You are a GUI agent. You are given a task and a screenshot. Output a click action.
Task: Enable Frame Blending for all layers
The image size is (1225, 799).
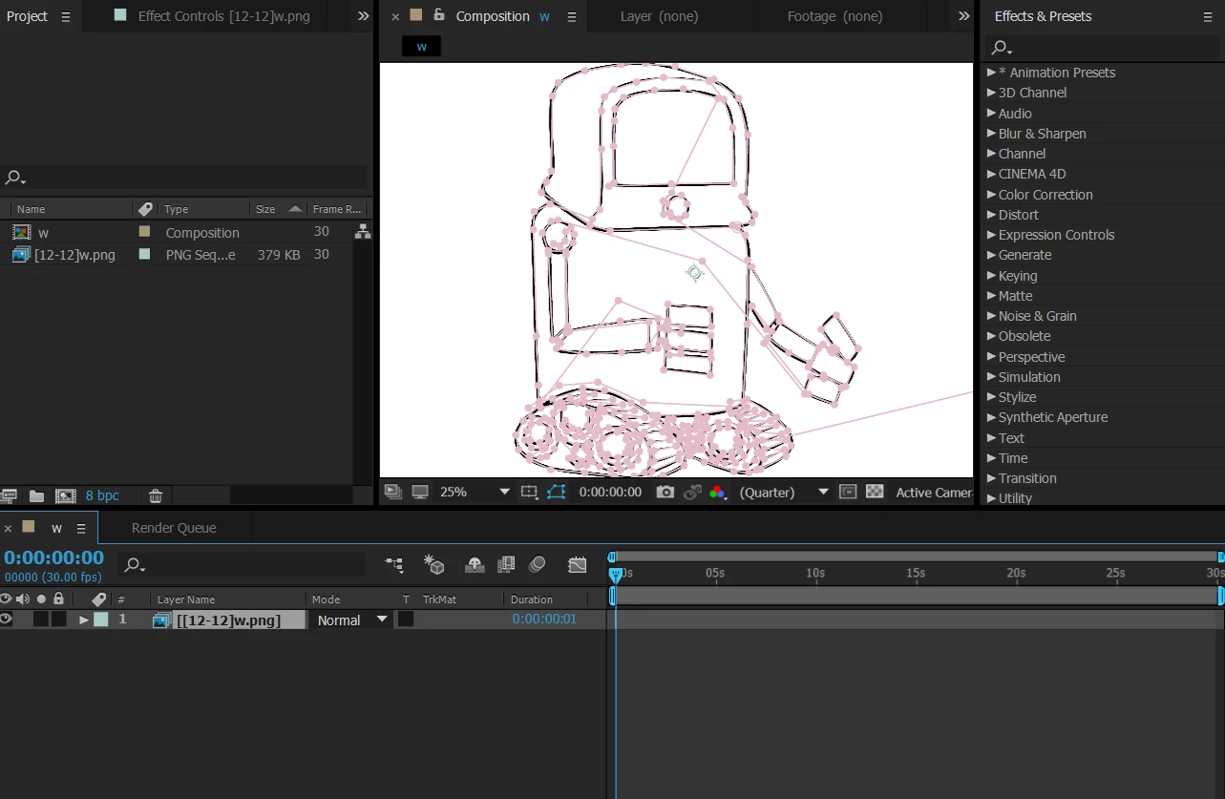coord(506,565)
